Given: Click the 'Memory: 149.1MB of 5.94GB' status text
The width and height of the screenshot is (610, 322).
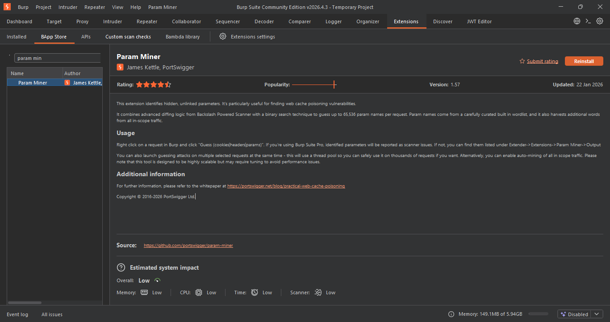Looking at the screenshot, I should click(x=490, y=314).
